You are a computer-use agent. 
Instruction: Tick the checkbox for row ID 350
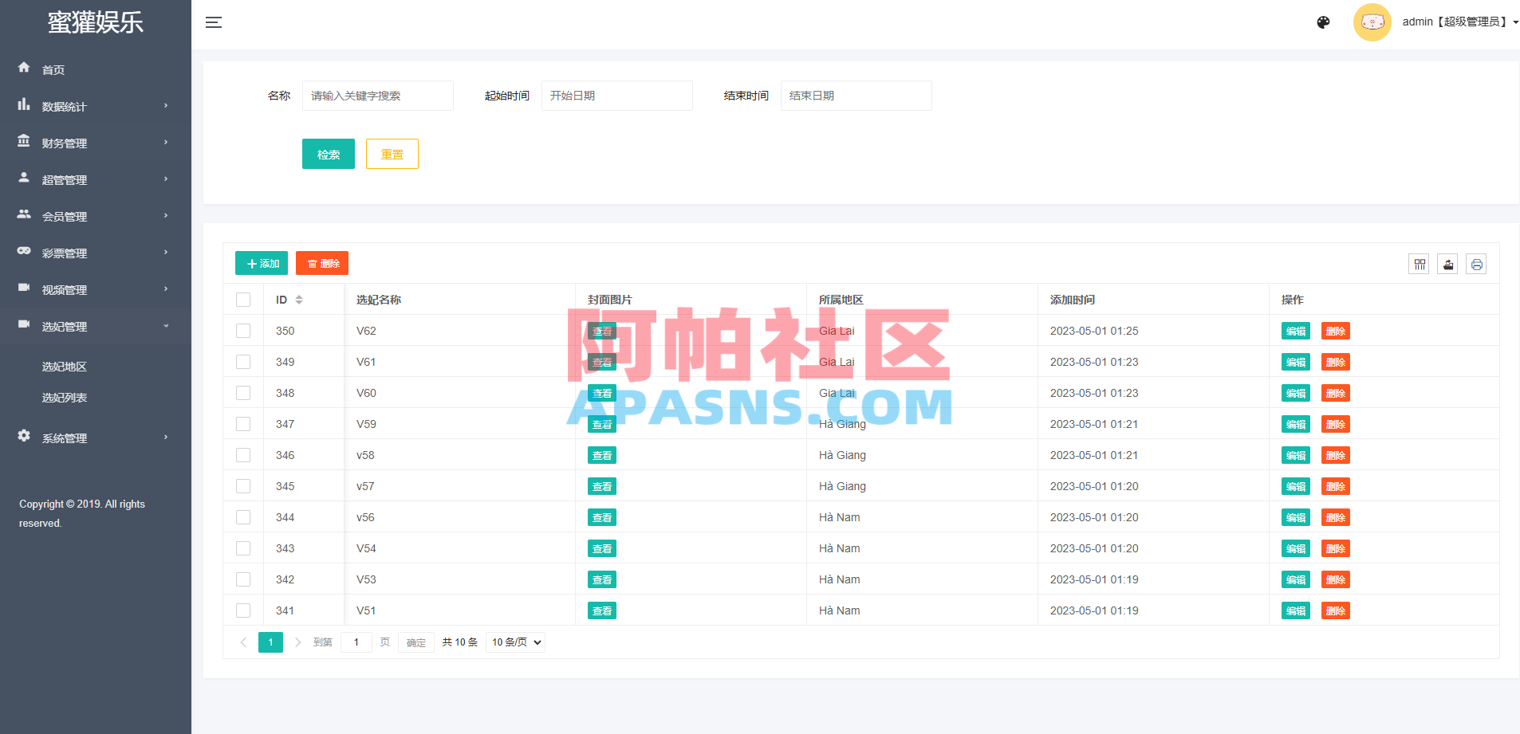pyautogui.click(x=243, y=330)
